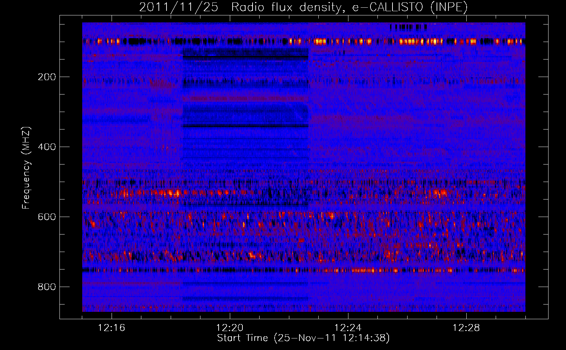Click the 12:20 time tick label
This screenshot has height=350, width=566.
(230, 328)
